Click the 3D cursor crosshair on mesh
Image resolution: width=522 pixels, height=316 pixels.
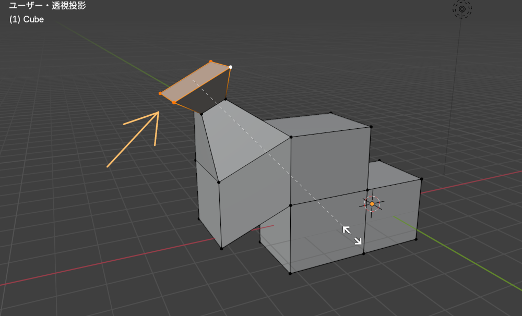372,204
